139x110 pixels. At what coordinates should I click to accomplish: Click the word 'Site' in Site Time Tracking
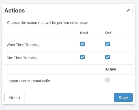click(10, 58)
